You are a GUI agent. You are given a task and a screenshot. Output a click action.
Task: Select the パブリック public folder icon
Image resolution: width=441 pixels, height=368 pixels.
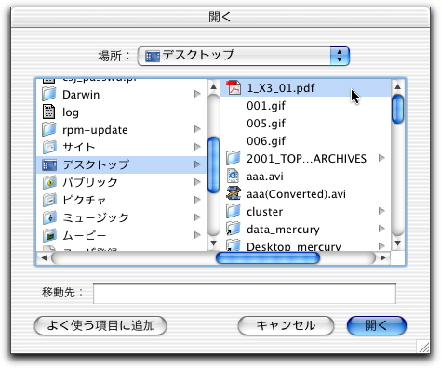pos(49,182)
